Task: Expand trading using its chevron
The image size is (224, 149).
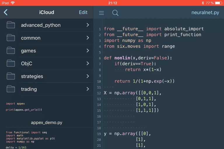Action: pos(88,89)
